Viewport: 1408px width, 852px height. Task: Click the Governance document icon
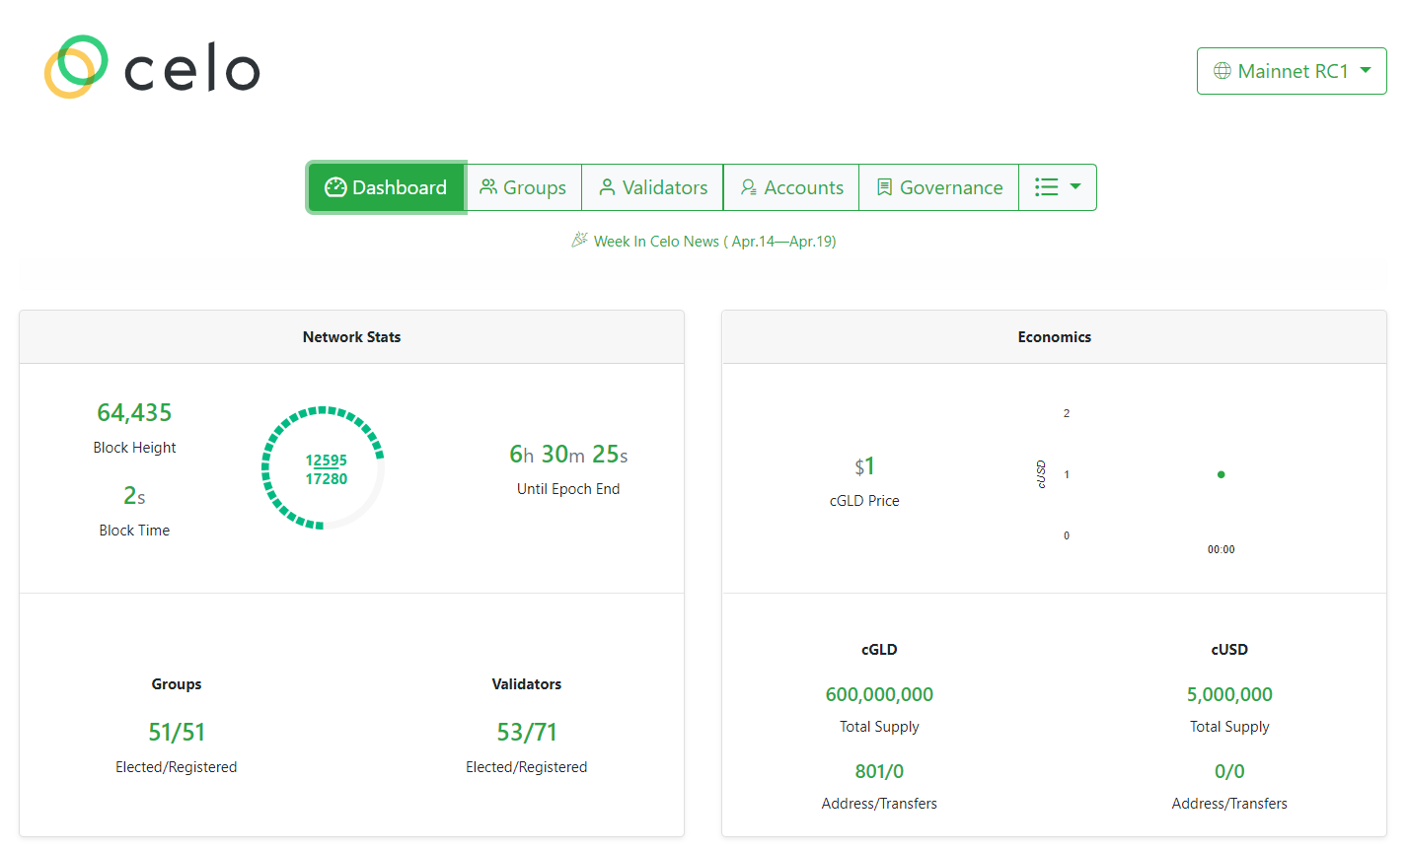pyautogui.click(x=885, y=187)
